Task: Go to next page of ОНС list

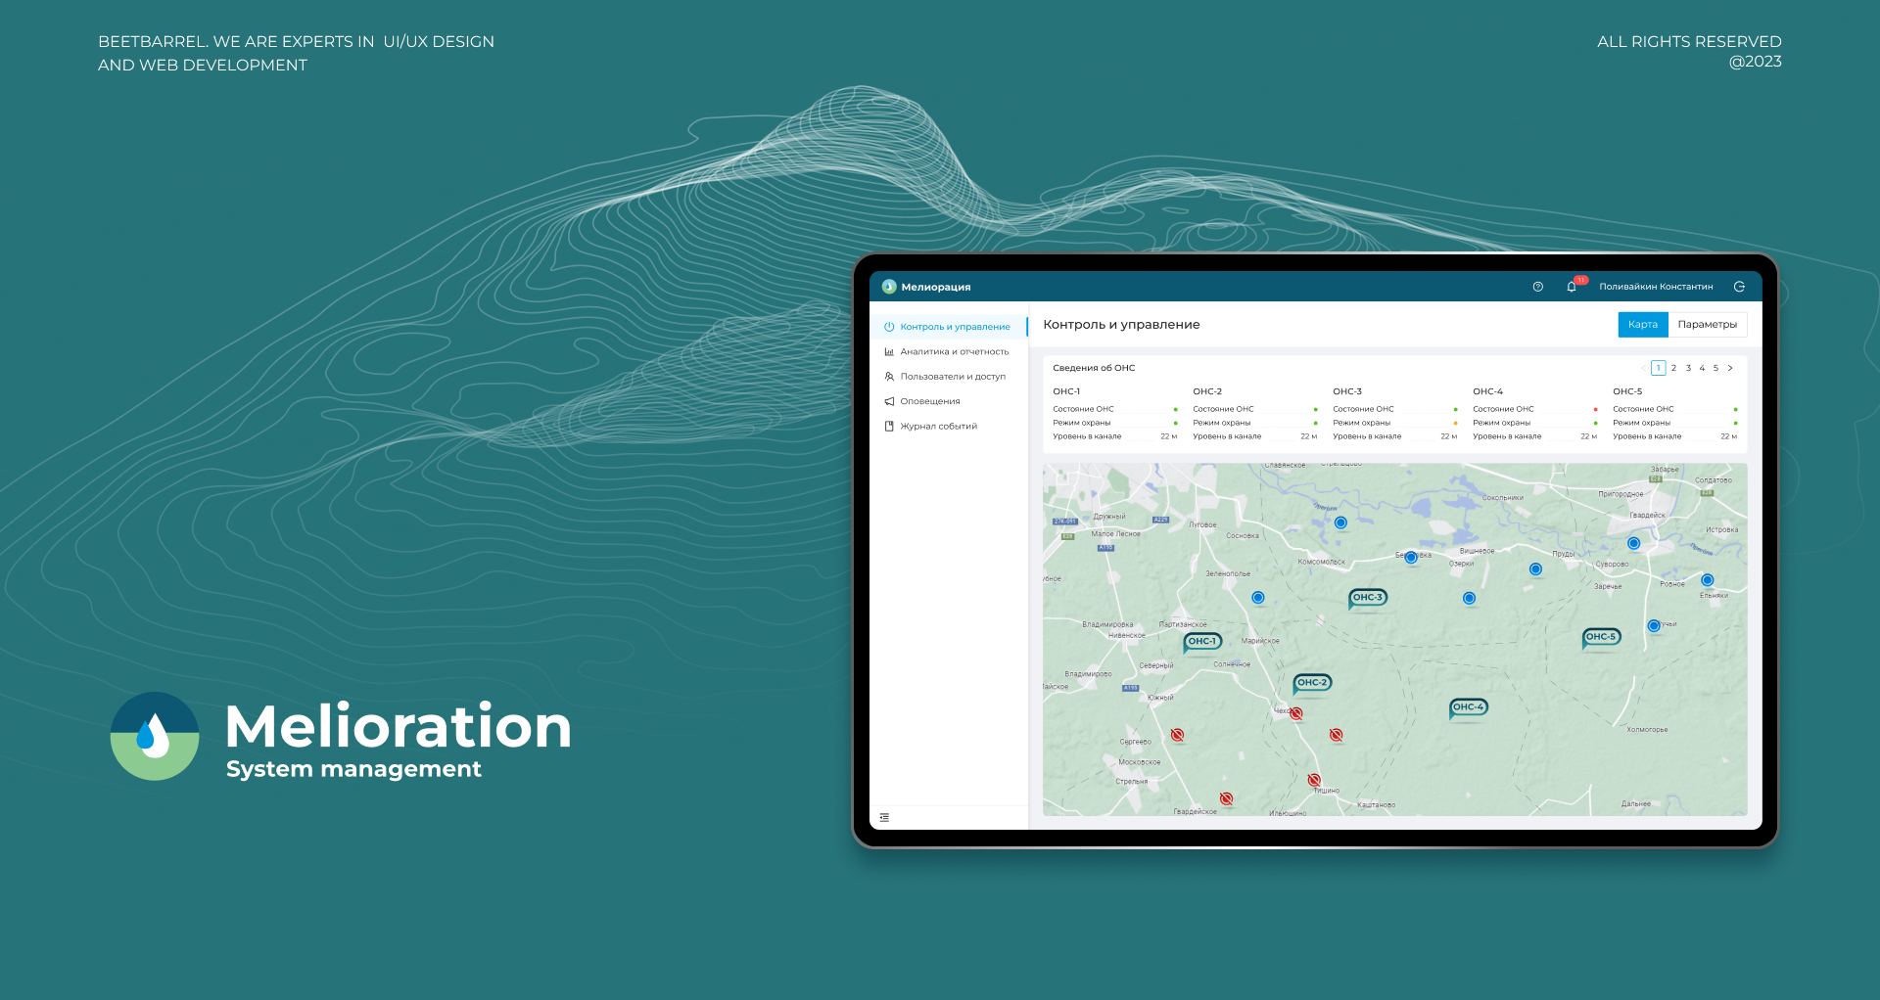Action: coord(1730,368)
